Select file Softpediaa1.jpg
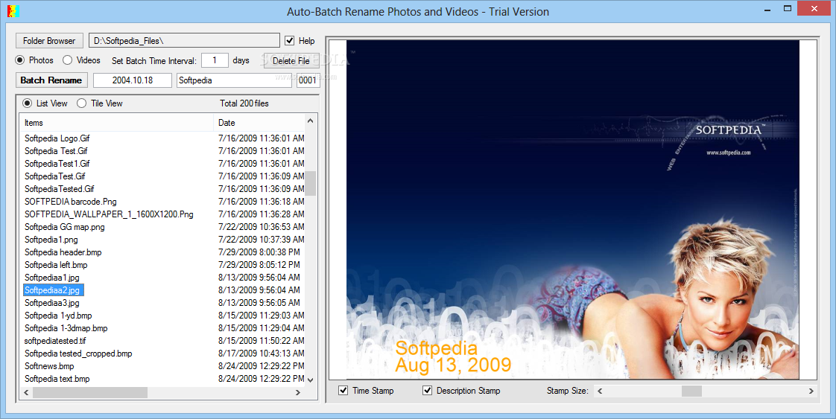The height and width of the screenshot is (419, 836). (x=51, y=278)
